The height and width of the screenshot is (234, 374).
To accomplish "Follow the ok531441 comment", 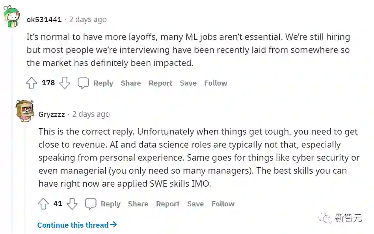I will [x=216, y=83].
